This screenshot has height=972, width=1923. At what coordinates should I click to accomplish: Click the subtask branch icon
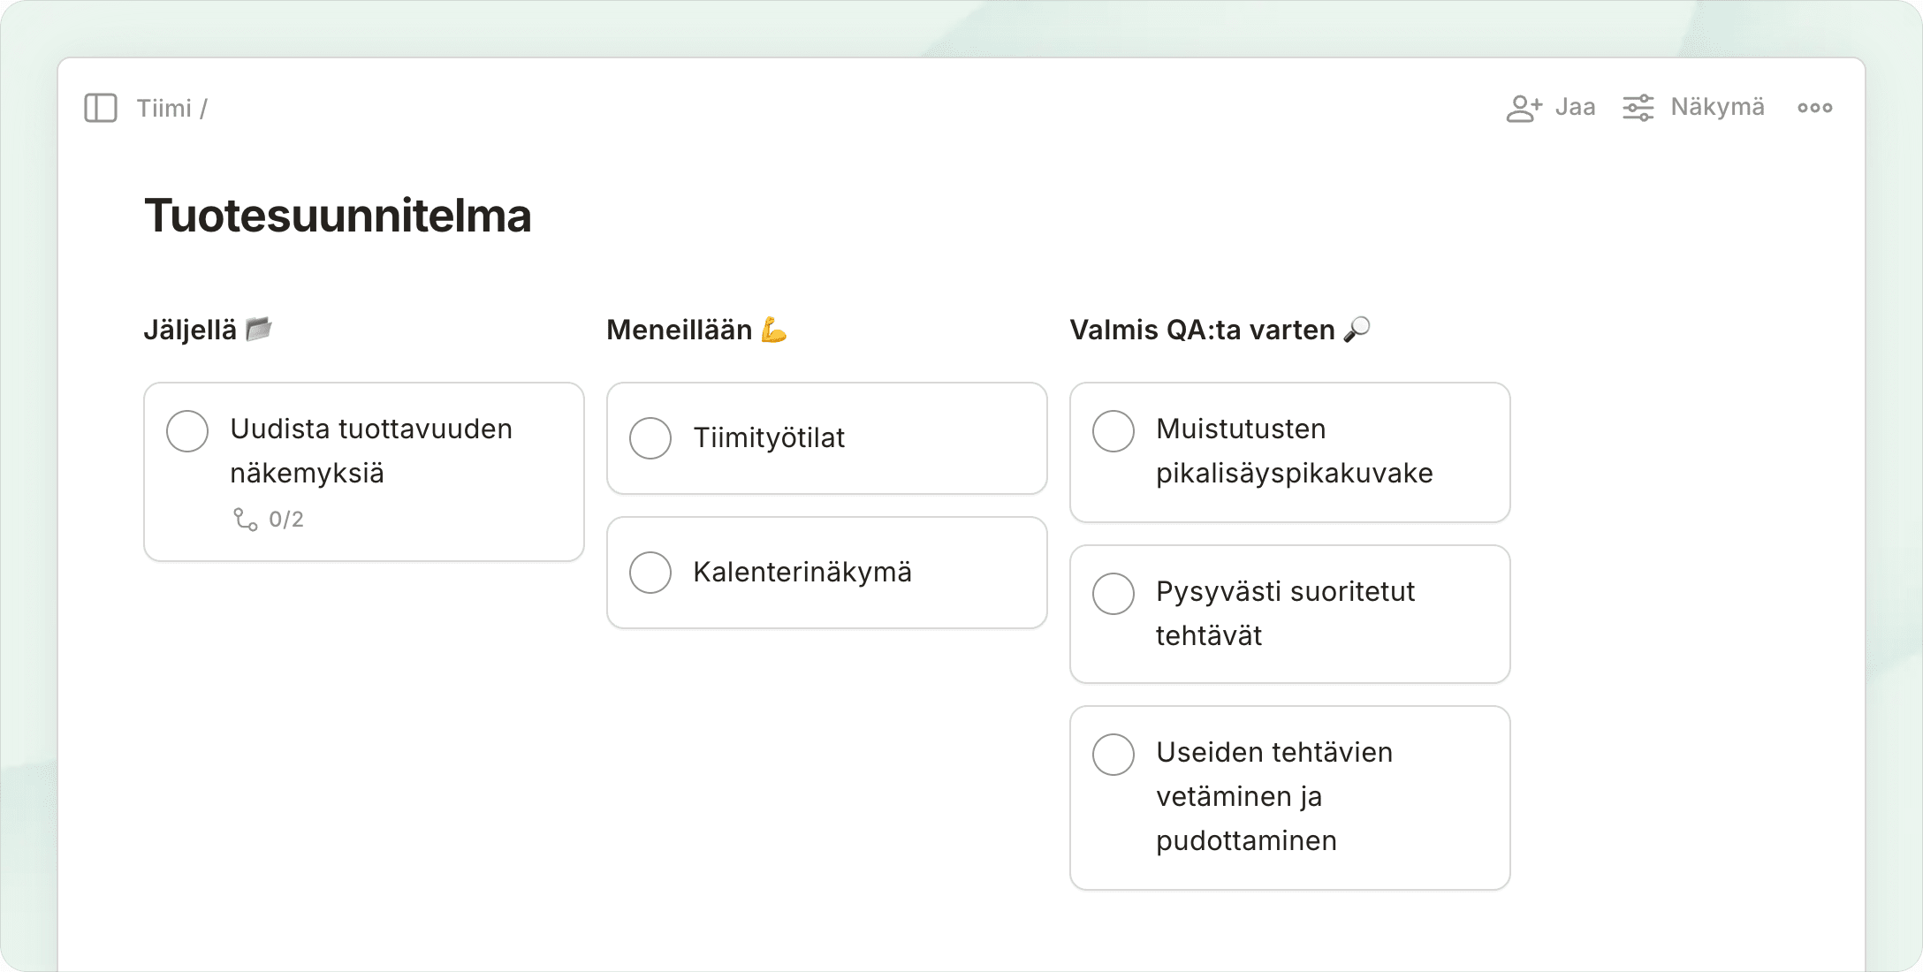click(x=245, y=520)
